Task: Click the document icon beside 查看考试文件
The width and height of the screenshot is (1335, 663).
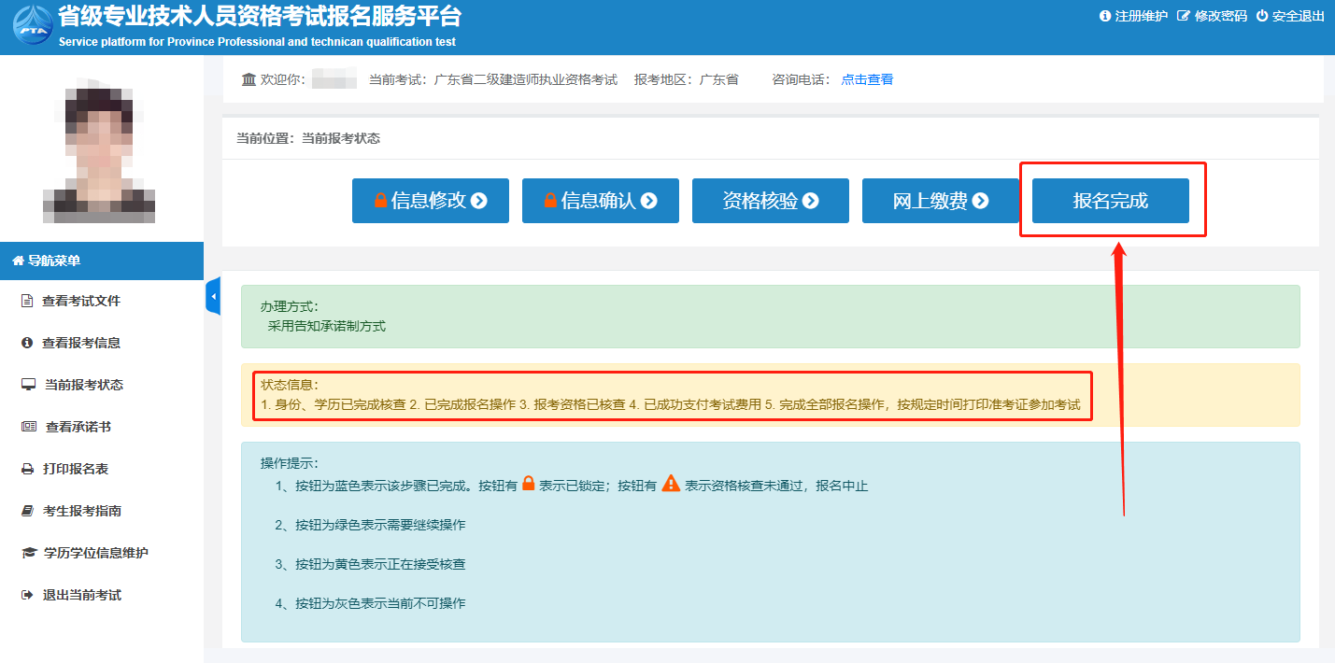Action: click(27, 301)
